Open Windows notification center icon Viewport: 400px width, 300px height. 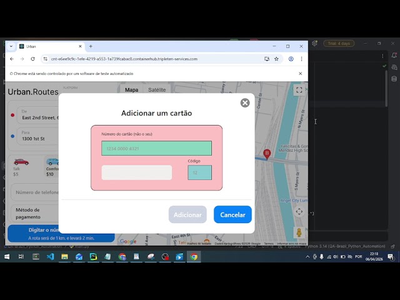(391, 257)
